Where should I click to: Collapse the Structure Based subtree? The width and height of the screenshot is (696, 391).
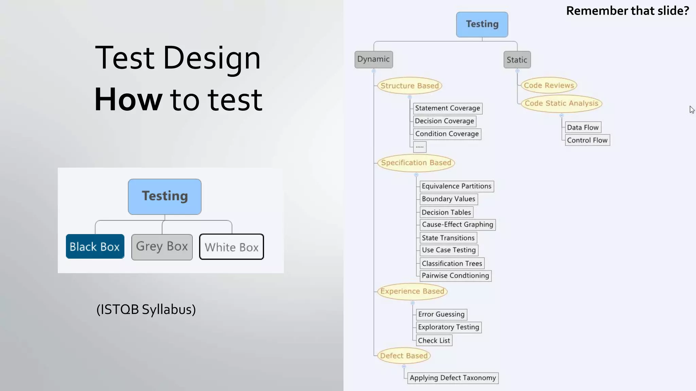(410, 97)
